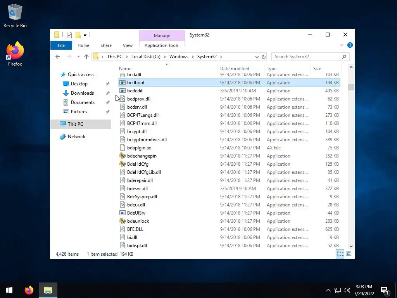Sort by the Size column header

coord(317,68)
